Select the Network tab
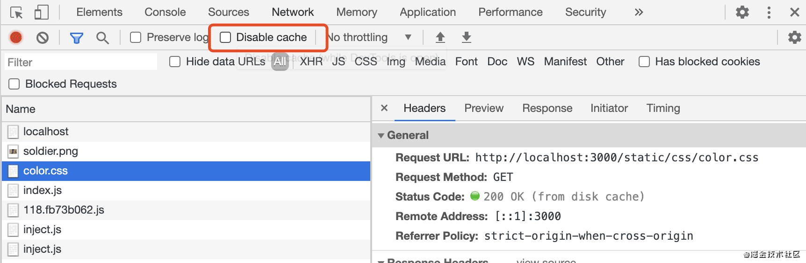Image resolution: width=806 pixels, height=263 pixels. click(293, 12)
